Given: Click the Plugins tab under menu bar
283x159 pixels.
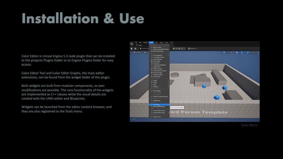Looking at the screenshot, I should 140,45.
